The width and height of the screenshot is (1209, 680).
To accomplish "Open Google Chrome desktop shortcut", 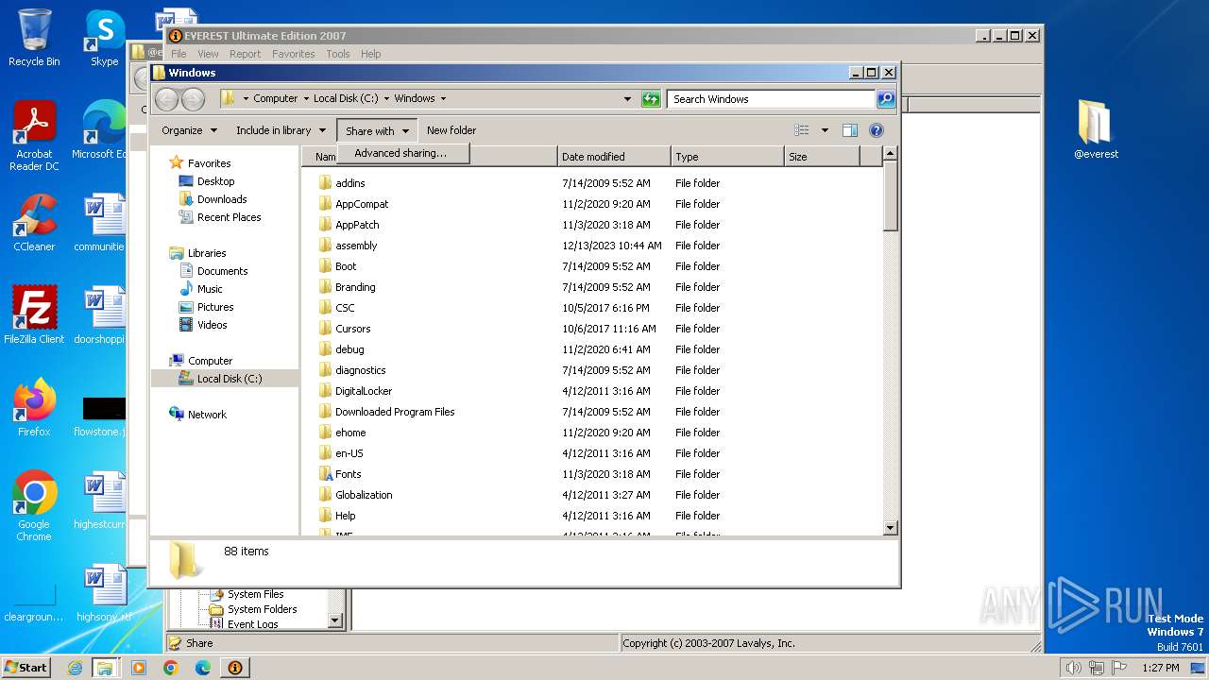I will [34, 506].
